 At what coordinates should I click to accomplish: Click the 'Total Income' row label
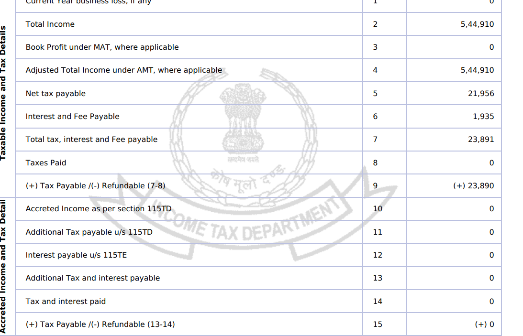point(50,24)
